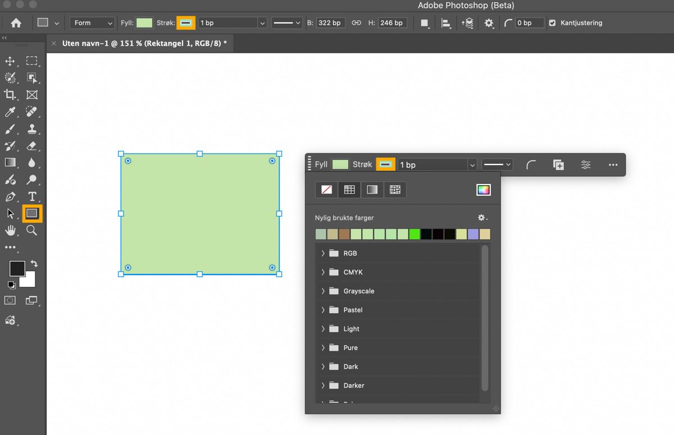This screenshot has height=435, width=674.
Task: Switch to gradient stroke type
Action: point(372,190)
